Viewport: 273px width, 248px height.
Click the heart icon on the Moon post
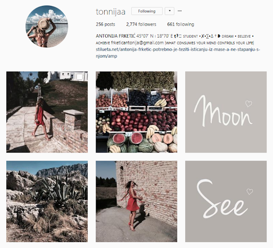(249, 104)
